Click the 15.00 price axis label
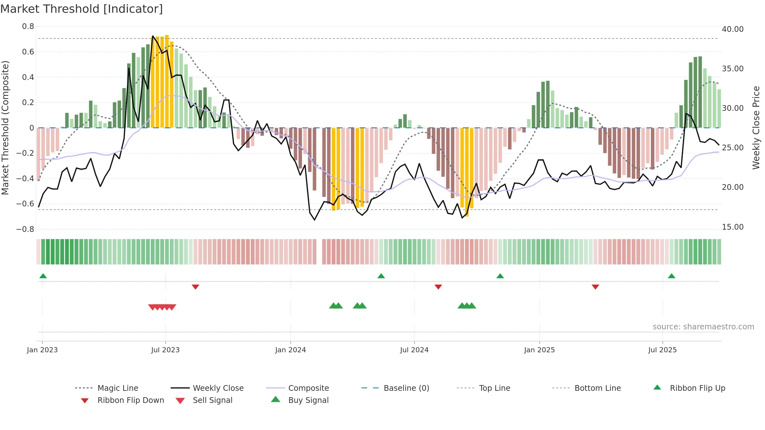765x430 pixels. pyautogui.click(x=733, y=227)
